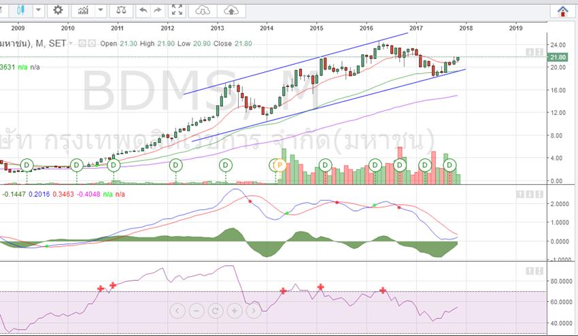This screenshot has height=336, width=578.
Task: Click MACD value -0.1447
Action: click(x=14, y=194)
